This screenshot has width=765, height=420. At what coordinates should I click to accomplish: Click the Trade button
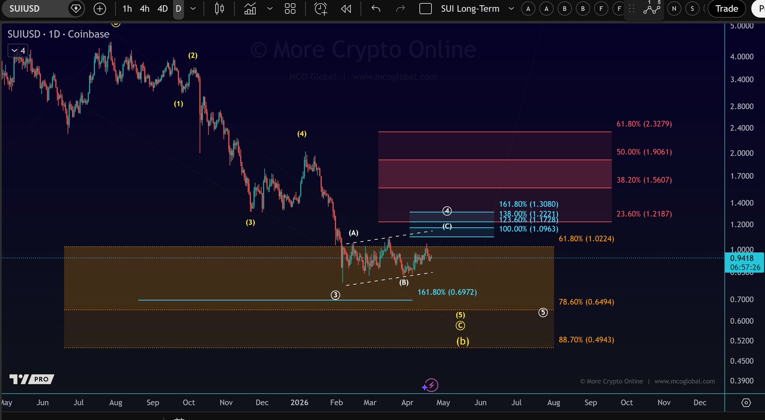727,9
